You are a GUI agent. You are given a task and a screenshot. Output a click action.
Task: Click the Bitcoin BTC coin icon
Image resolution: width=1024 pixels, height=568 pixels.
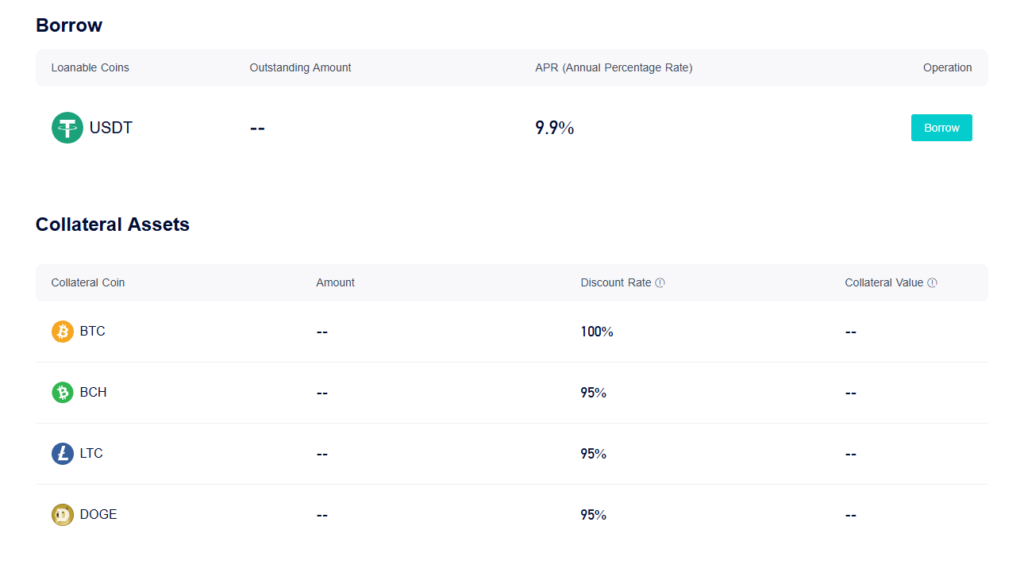[63, 332]
